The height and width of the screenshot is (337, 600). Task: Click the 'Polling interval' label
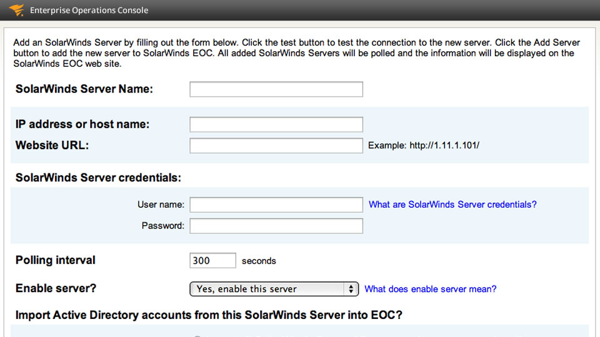click(55, 260)
